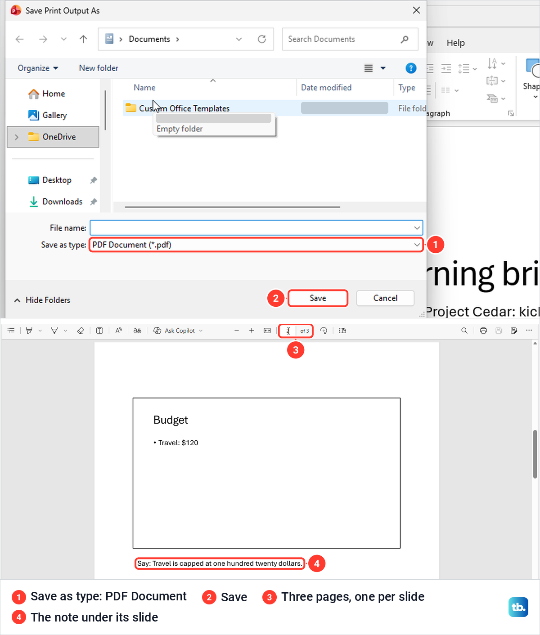This screenshot has height=635, width=540.
Task: Go back in the save dialog
Action: point(19,39)
